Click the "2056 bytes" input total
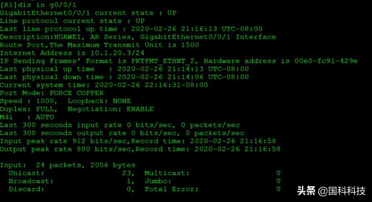372x202 pixels. [x=113, y=165]
